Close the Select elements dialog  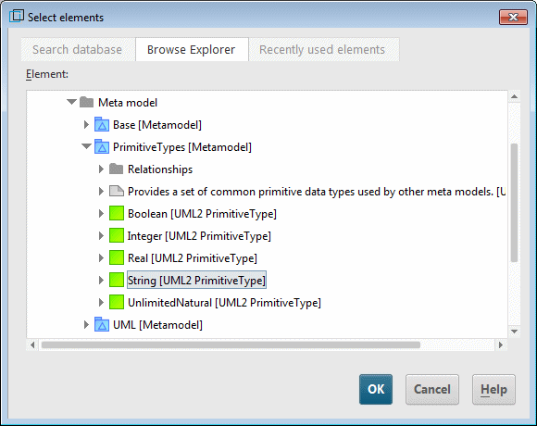[513, 17]
